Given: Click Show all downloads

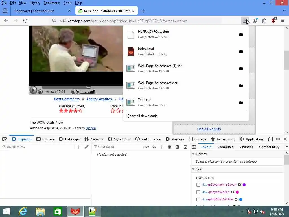Looking at the screenshot, I should point(142,116).
